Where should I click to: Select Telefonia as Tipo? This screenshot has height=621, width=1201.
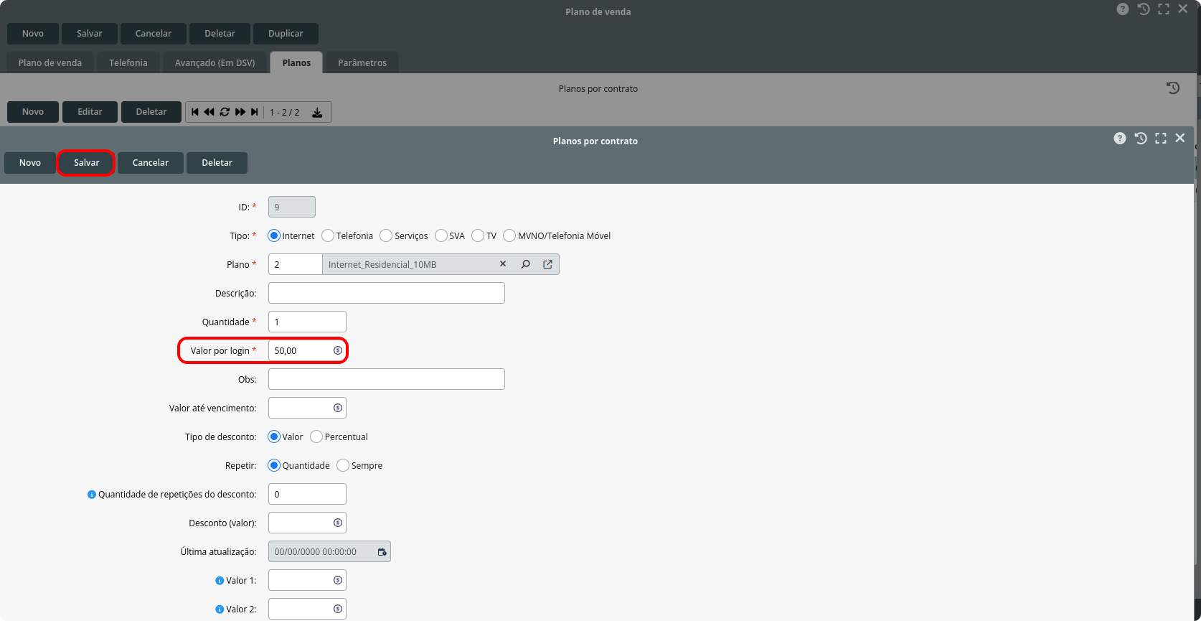pyautogui.click(x=328, y=235)
